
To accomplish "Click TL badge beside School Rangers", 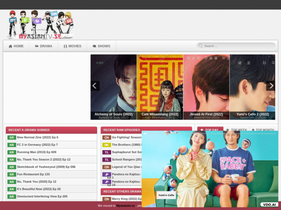I will (x=107, y=160).
